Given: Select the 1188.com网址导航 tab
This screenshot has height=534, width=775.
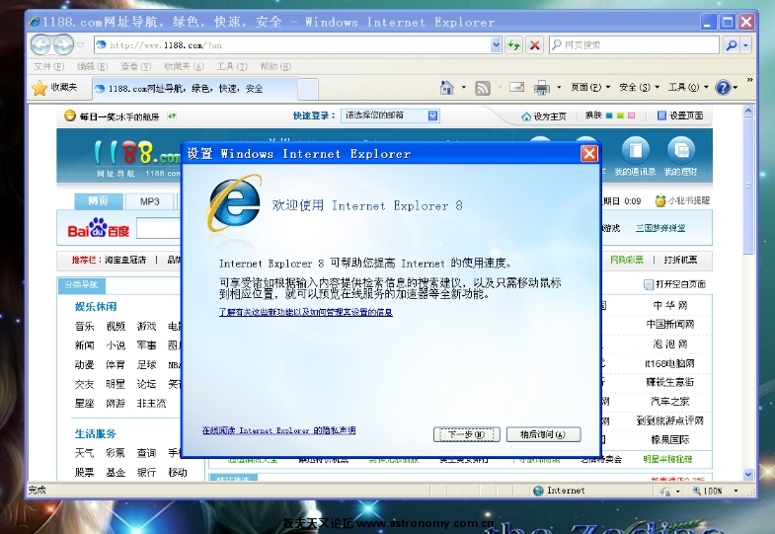Looking at the screenshot, I should coord(195,89).
